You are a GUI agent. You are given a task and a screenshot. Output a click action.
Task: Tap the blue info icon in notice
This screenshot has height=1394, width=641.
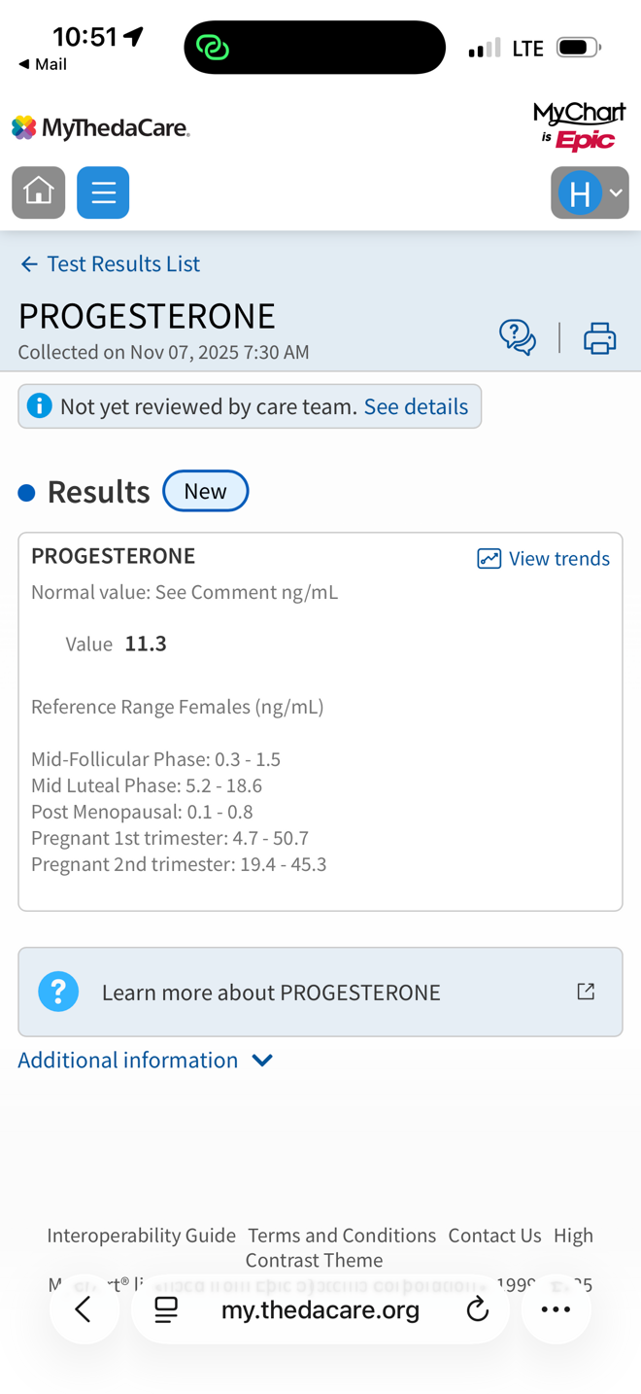(40, 405)
